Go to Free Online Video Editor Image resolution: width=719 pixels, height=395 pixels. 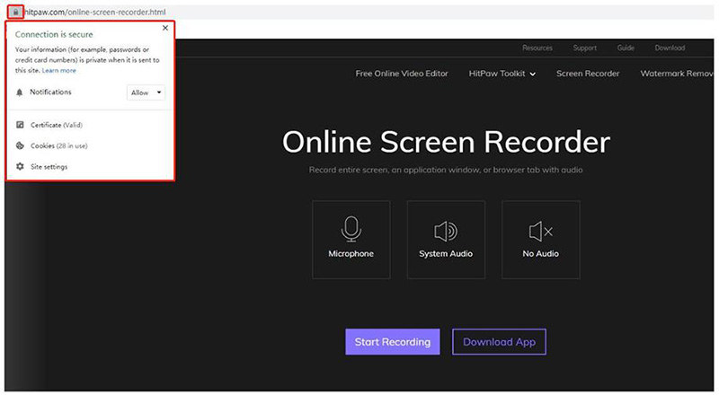[402, 74]
